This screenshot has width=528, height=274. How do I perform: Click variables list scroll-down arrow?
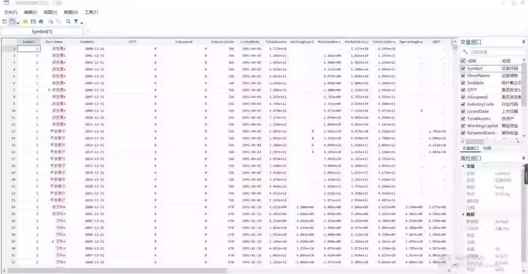pyautogui.click(x=524, y=136)
